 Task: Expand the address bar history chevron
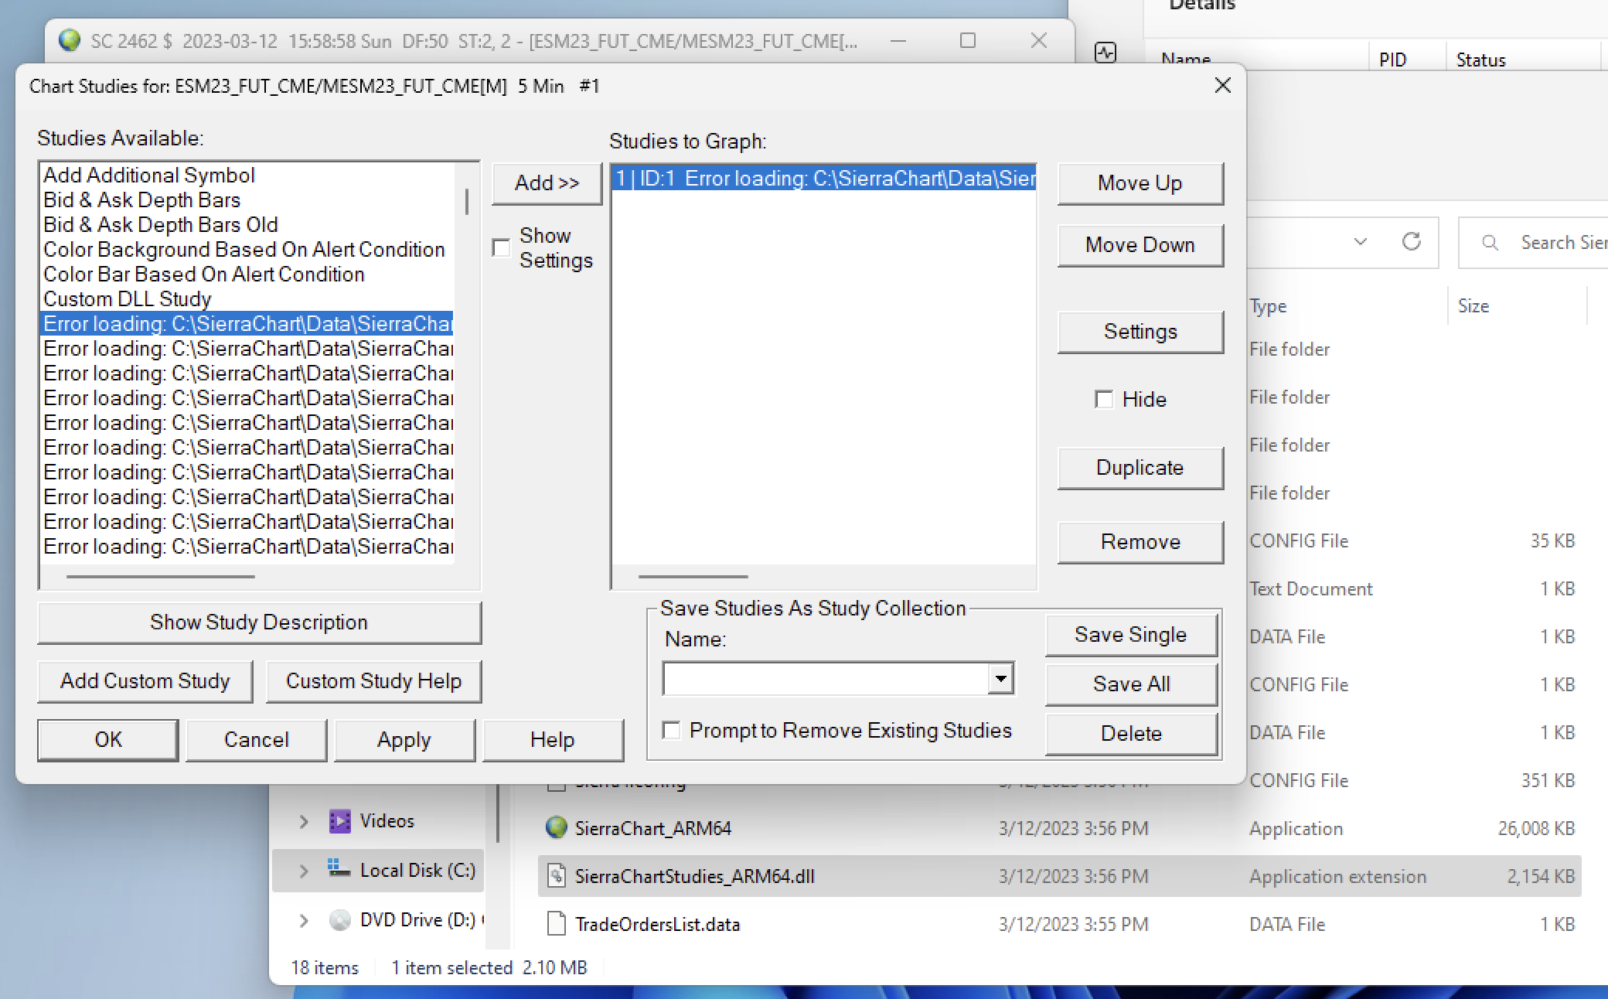(1361, 242)
